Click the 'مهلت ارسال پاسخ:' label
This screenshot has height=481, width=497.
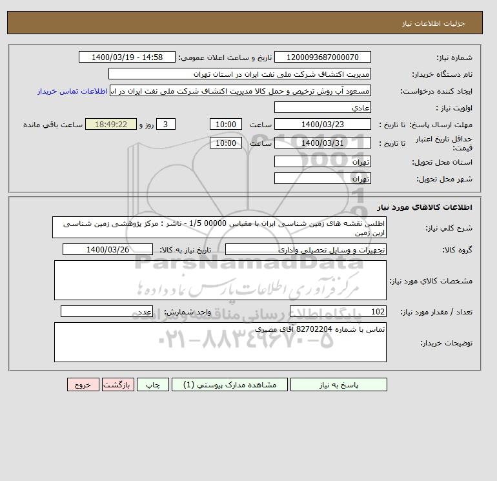441,125
